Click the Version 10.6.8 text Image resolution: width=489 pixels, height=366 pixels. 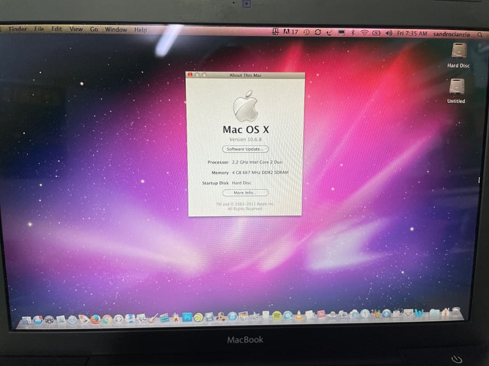click(245, 139)
